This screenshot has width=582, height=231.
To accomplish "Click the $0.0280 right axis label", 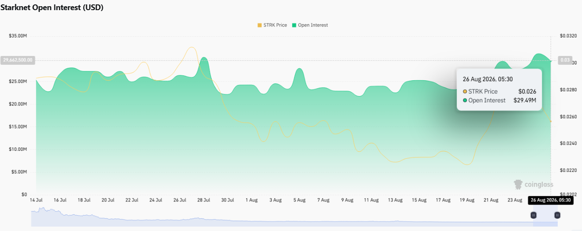I will coord(568,89).
